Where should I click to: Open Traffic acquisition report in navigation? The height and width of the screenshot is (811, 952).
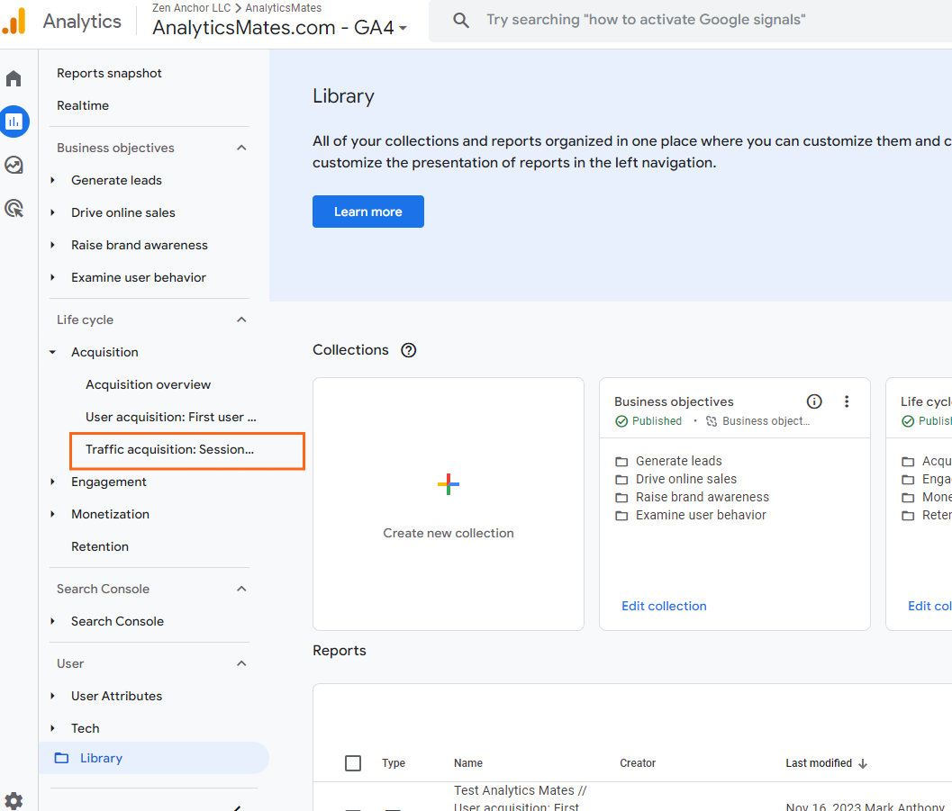click(x=169, y=449)
